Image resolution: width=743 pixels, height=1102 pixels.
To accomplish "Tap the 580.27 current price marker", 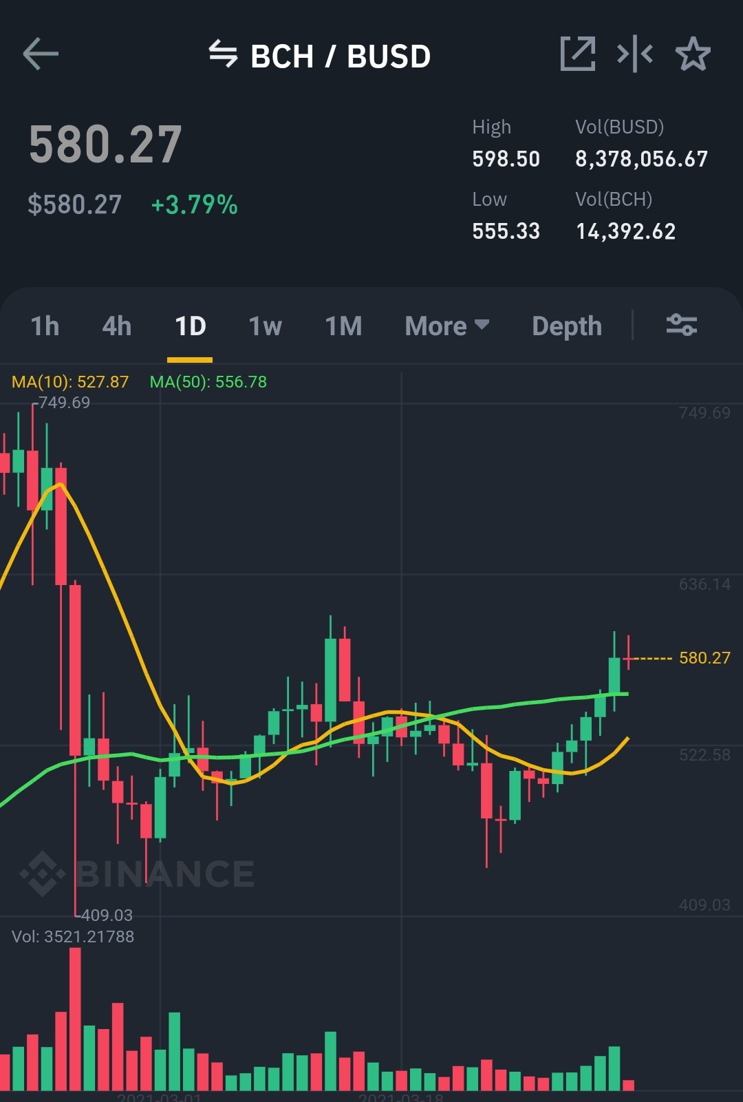I will coord(704,658).
